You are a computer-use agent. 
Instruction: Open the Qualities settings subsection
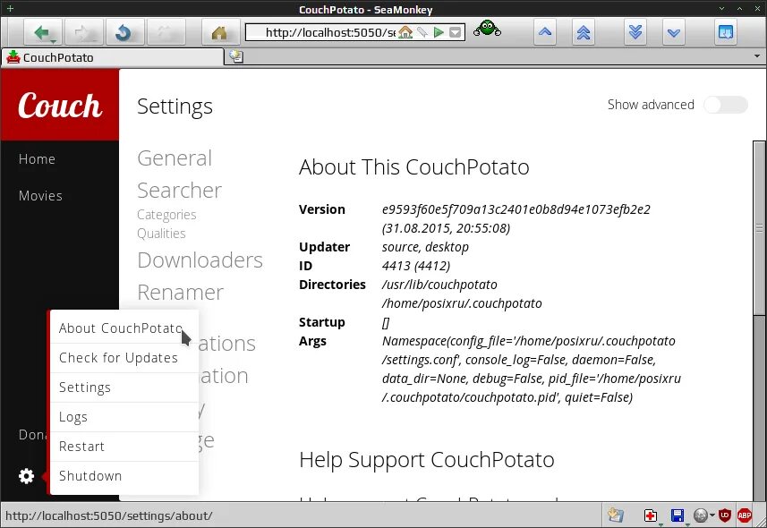161,234
